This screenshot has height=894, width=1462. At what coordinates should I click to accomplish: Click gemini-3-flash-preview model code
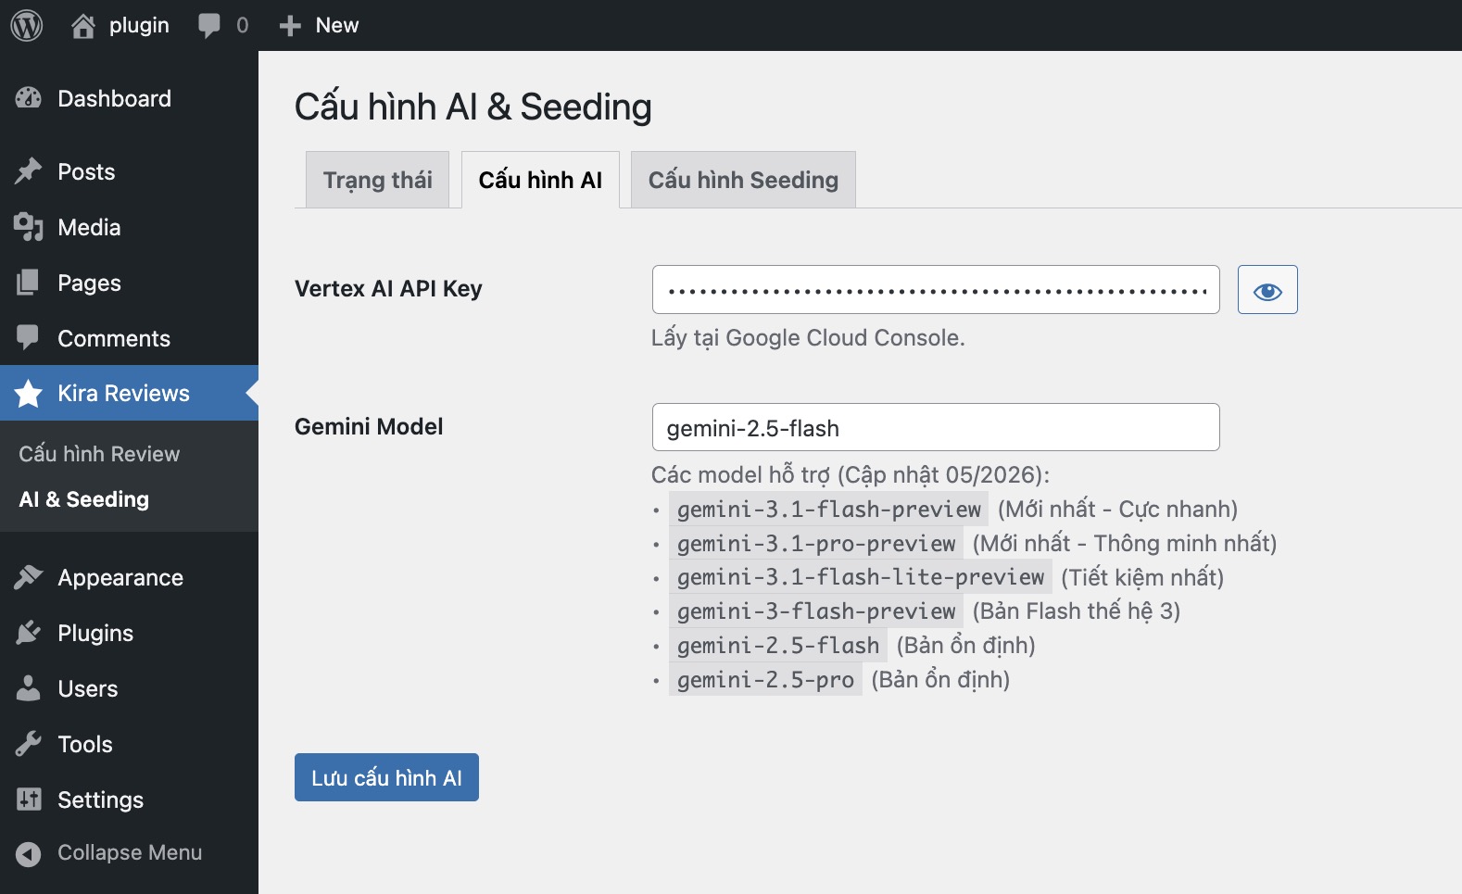pyautogui.click(x=816, y=611)
